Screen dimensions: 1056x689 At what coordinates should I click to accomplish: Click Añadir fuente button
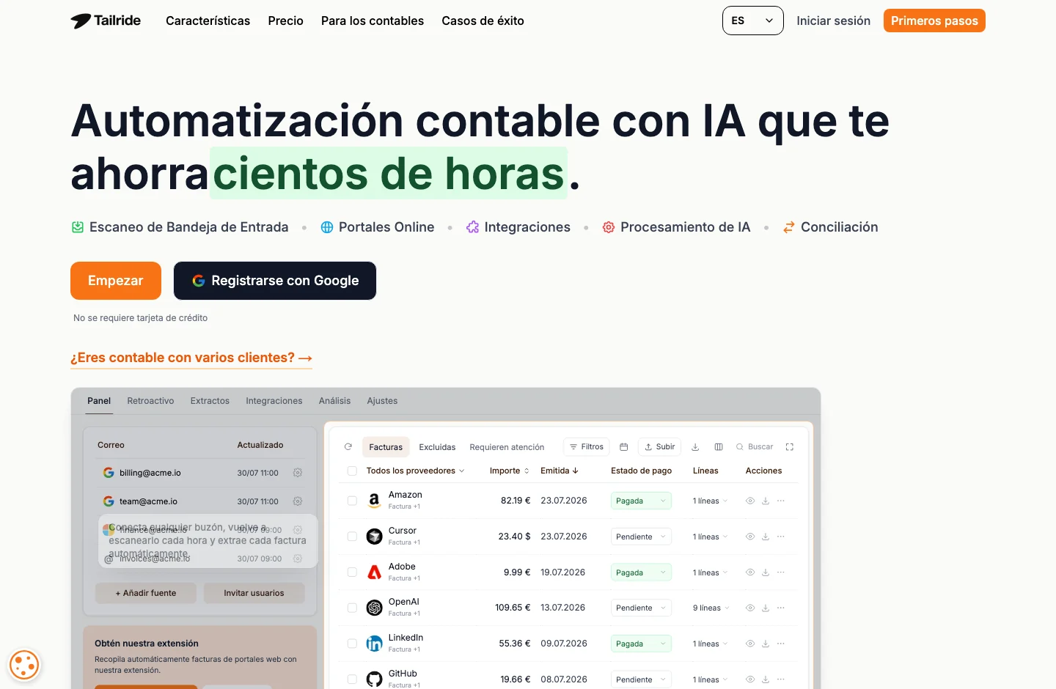tap(146, 593)
